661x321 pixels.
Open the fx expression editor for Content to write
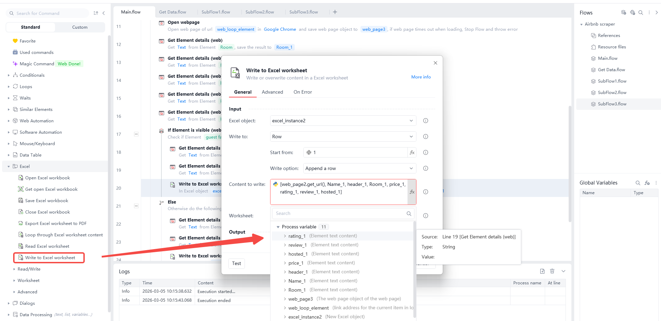[412, 192]
